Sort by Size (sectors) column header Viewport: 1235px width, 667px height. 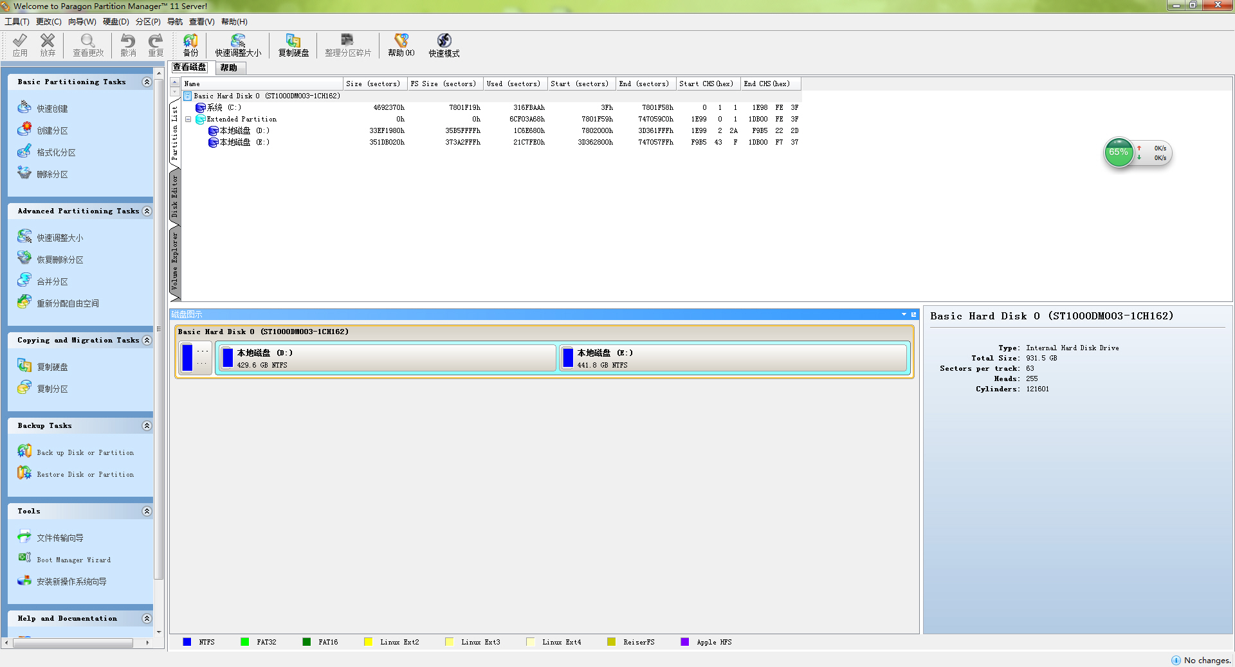click(376, 84)
